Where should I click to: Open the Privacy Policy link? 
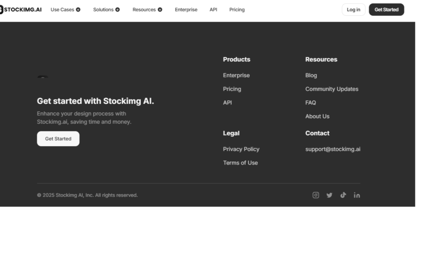pos(241,149)
